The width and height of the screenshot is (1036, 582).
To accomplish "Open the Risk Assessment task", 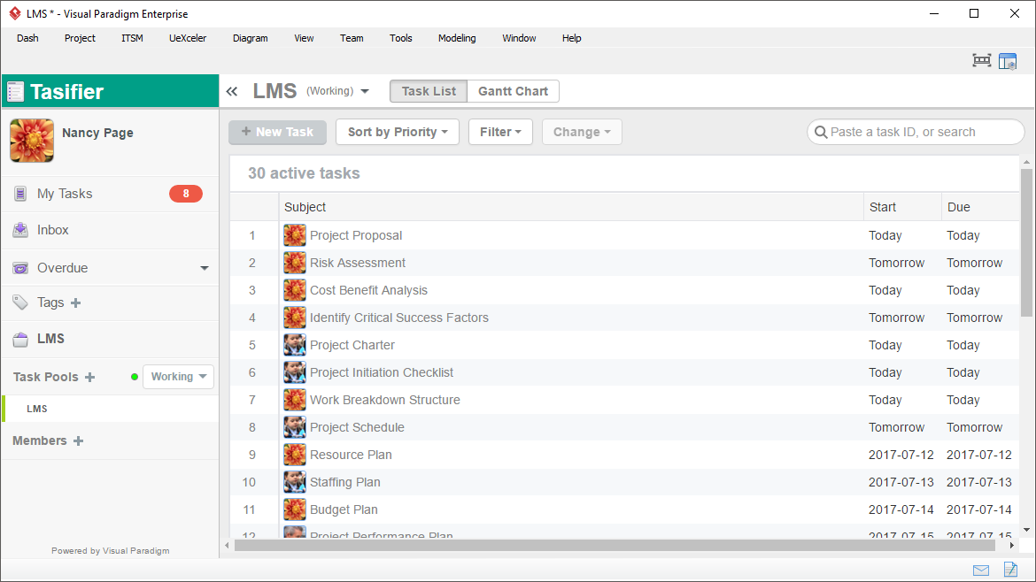I will (x=358, y=263).
